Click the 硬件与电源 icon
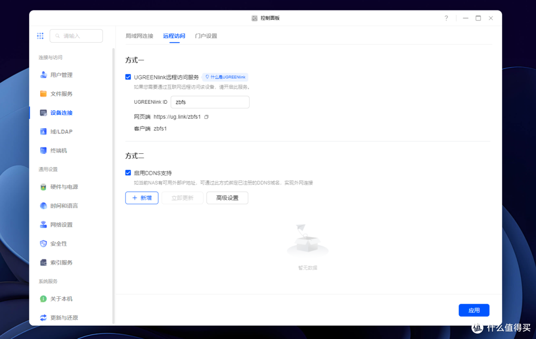This screenshot has height=339, width=536. pyautogui.click(x=43, y=187)
